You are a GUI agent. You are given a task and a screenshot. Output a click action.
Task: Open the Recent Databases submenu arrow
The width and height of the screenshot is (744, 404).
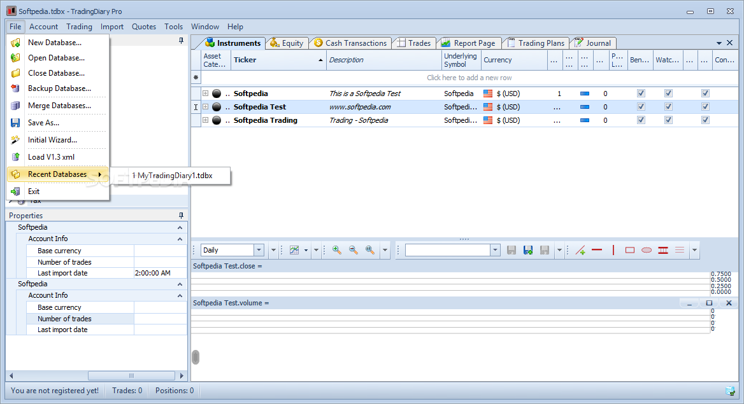click(x=99, y=174)
